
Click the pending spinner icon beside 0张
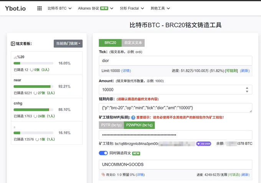pos(31,70)
